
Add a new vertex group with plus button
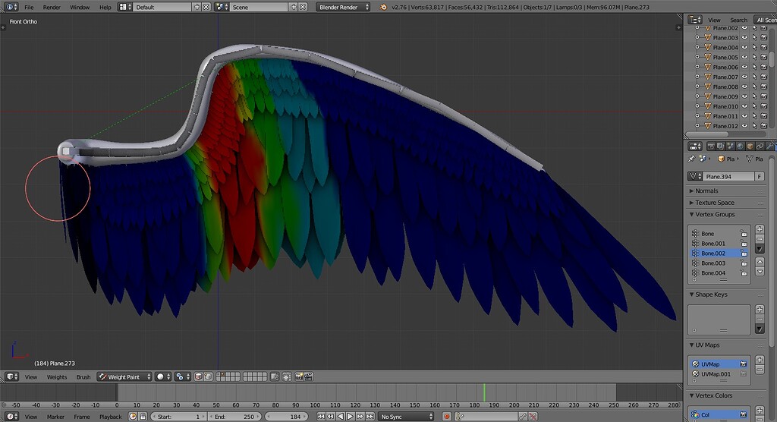[760, 229]
